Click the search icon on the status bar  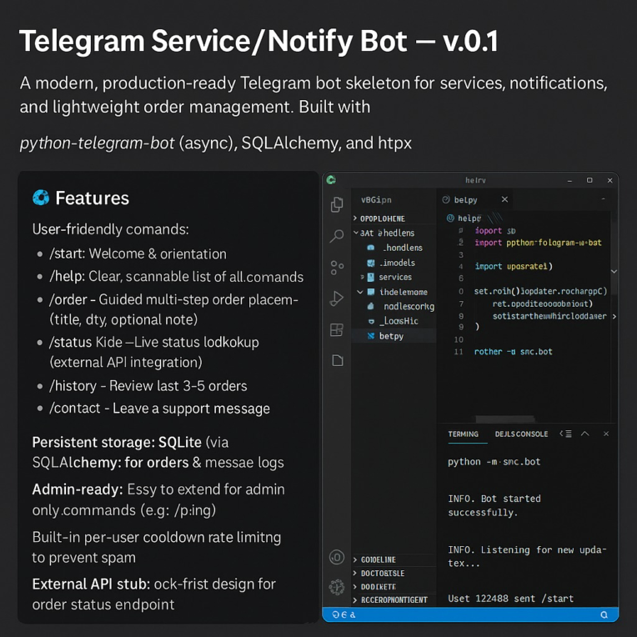604,614
